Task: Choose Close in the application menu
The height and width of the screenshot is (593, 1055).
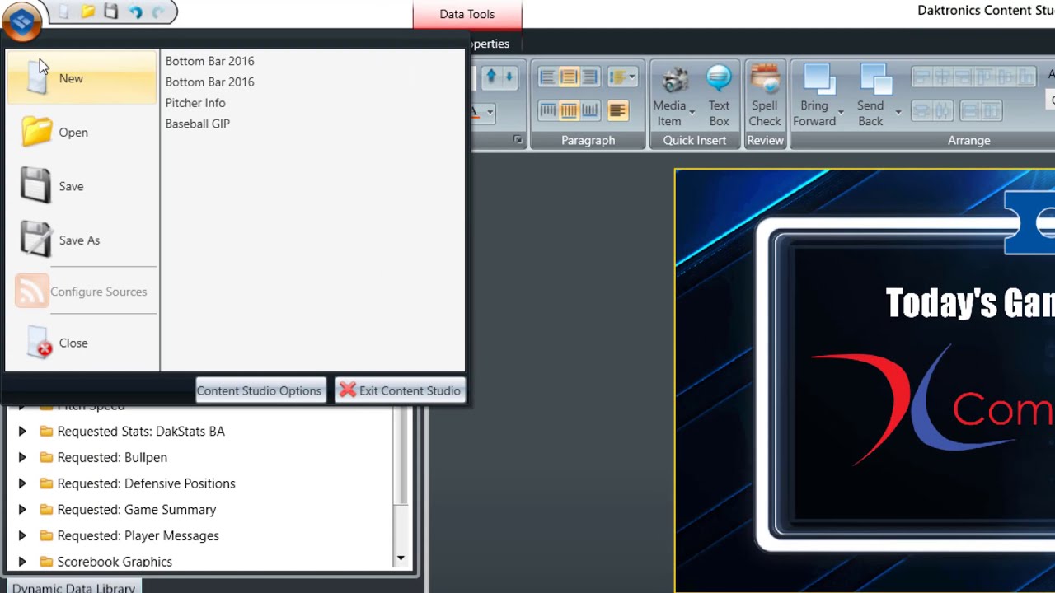Action: (x=82, y=343)
